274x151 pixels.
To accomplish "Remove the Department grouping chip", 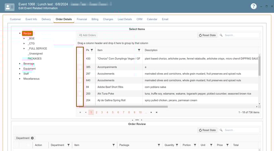I will [x=32, y=138].
